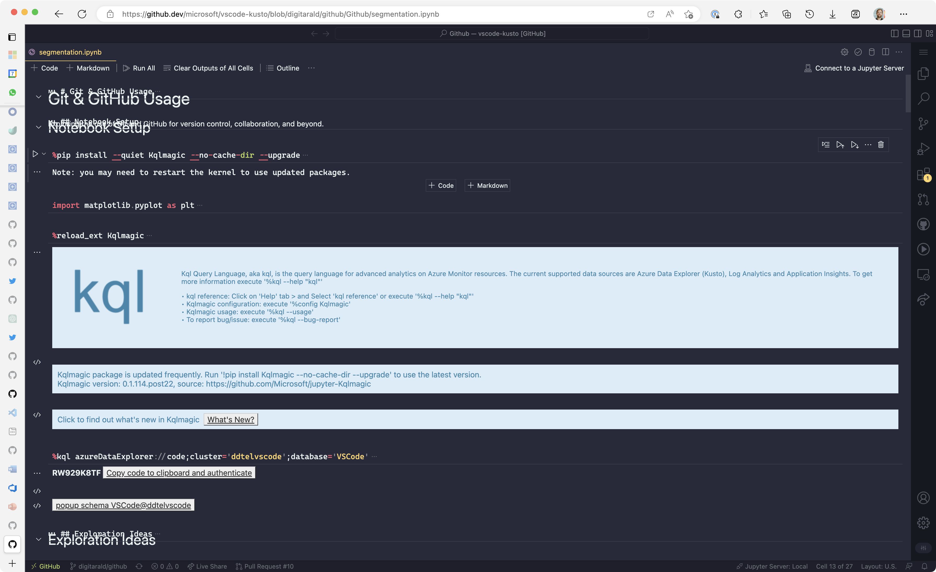Viewport: 936px width, 572px height.
Task: Open the Source Control view
Action: coord(923,124)
